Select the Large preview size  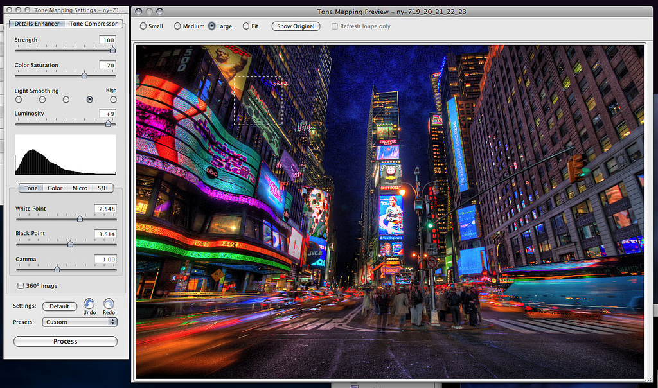(212, 26)
